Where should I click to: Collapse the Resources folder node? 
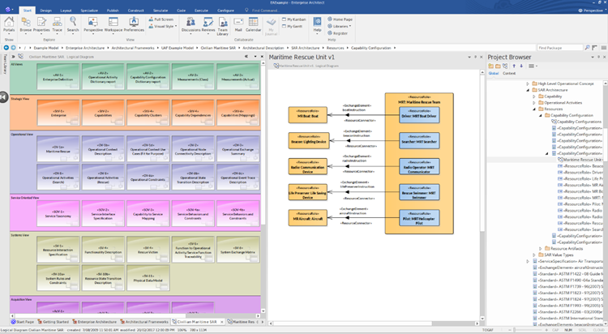point(534,109)
